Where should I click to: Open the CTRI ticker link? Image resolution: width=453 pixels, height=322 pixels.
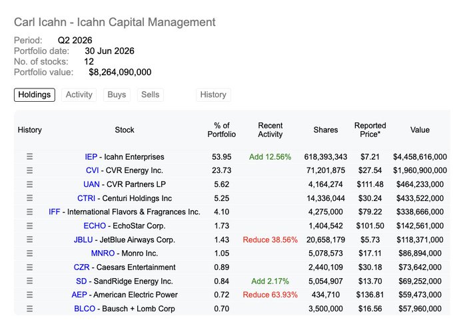click(x=86, y=198)
